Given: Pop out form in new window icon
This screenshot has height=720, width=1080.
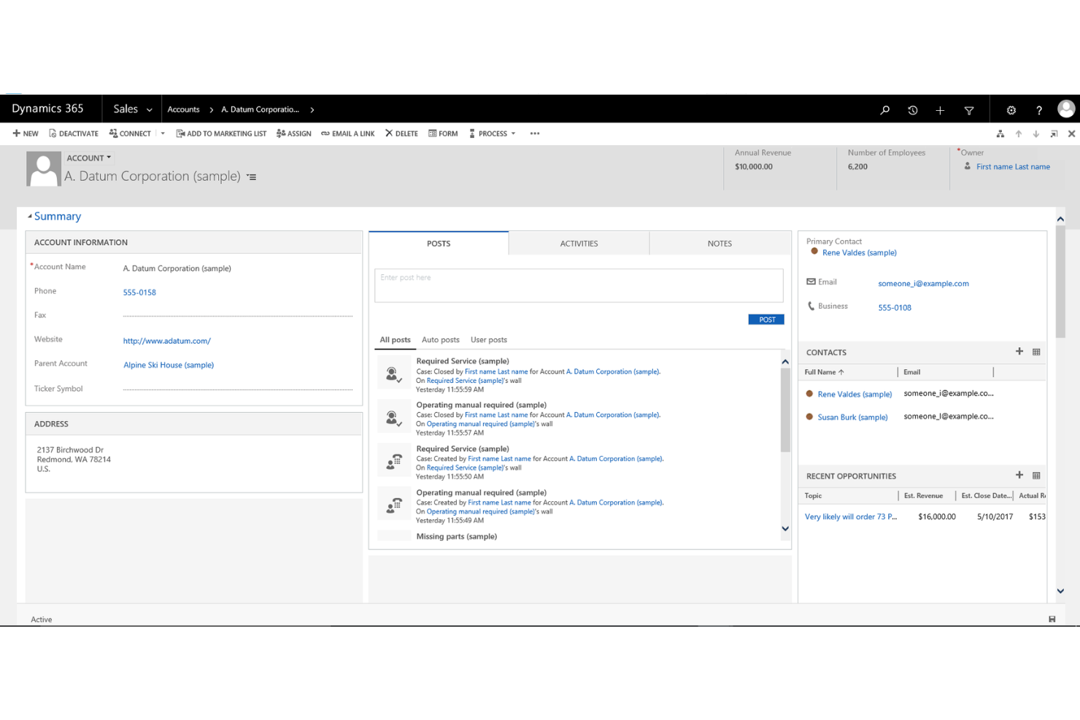Looking at the screenshot, I should pyautogui.click(x=1054, y=133).
